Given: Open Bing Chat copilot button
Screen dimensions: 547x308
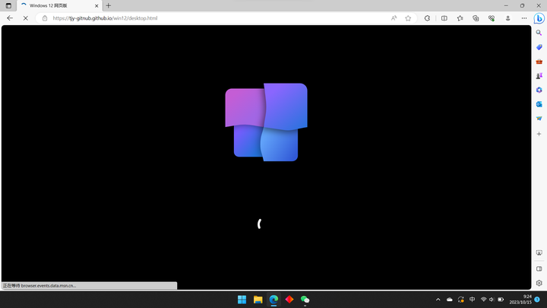Looking at the screenshot, I should (x=539, y=18).
